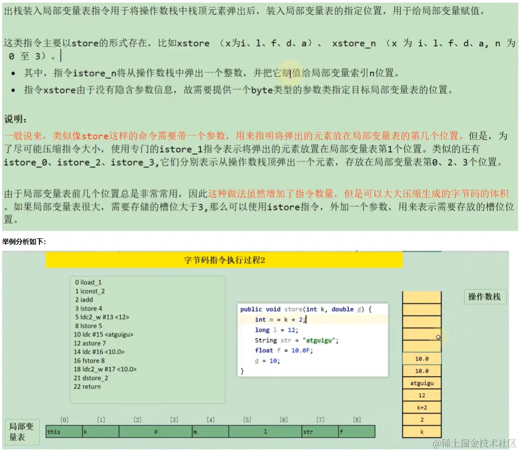This screenshot has width=520, height=452.
Task: Click the yellow '字节码指令执行过程2' title banner
Action: pos(224,260)
